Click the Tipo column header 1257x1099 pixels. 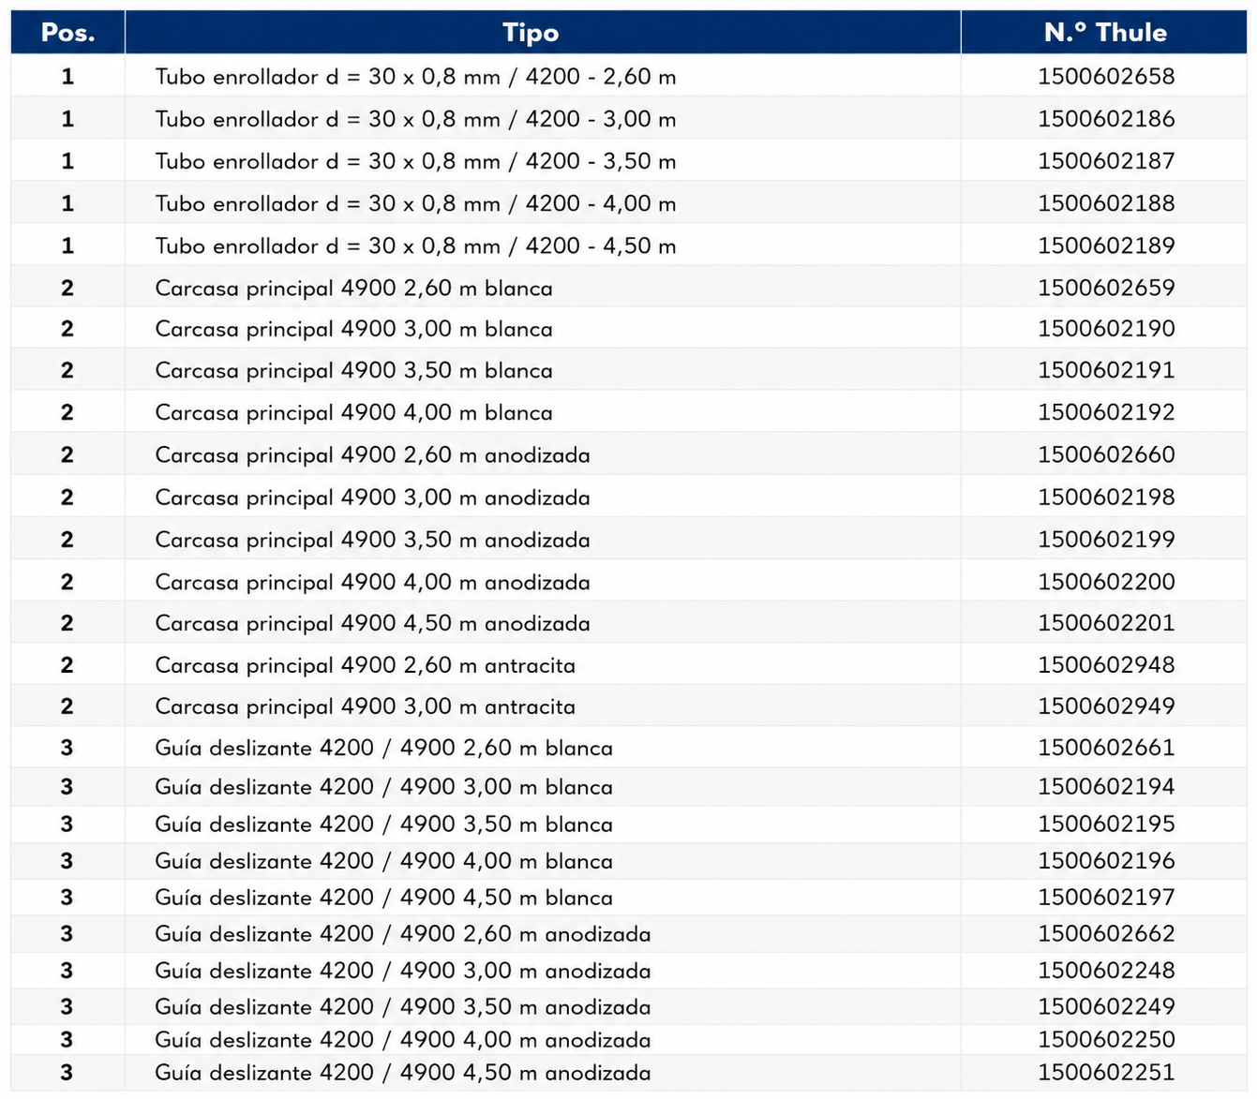(x=543, y=33)
